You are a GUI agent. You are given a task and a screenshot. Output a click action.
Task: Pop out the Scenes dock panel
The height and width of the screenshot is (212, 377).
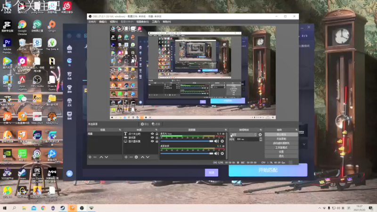(120, 130)
